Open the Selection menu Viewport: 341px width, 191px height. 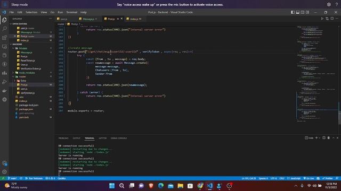[x=31, y=12]
